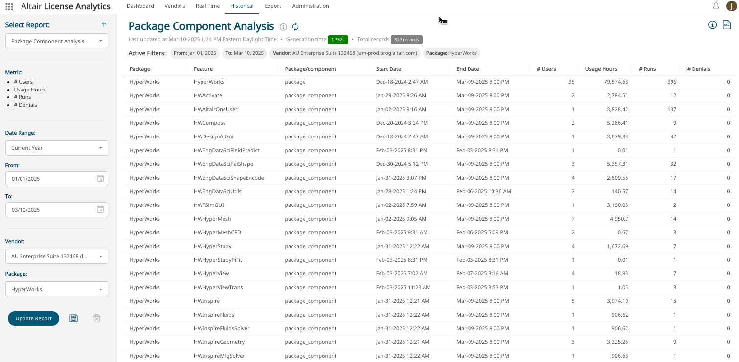Viewport: 739px width, 362px height.
Task: Sort by the # Users column header
Action: [x=546, y=69]
